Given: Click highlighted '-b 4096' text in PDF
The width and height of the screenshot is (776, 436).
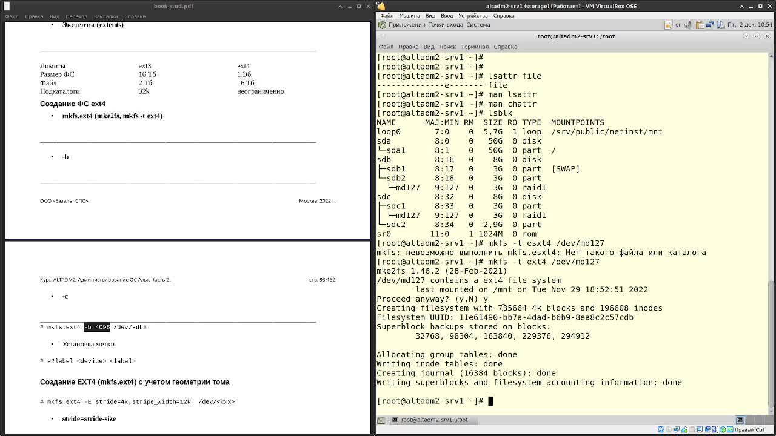Looking at the screenshot, I should [x=97, y=327].
